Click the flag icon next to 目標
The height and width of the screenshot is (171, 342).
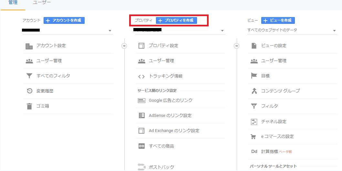(x=254, y=76)
